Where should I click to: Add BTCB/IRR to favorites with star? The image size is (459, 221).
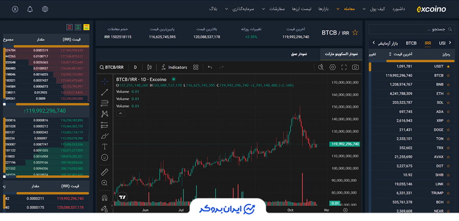[x=355, y=33]
